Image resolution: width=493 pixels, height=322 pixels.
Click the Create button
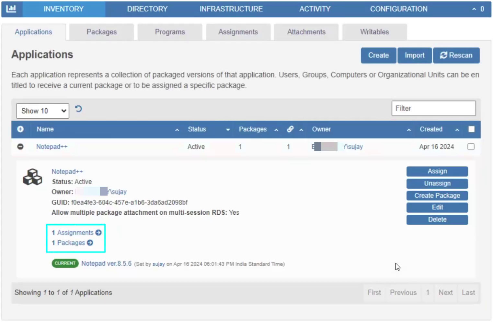point(378,55)
